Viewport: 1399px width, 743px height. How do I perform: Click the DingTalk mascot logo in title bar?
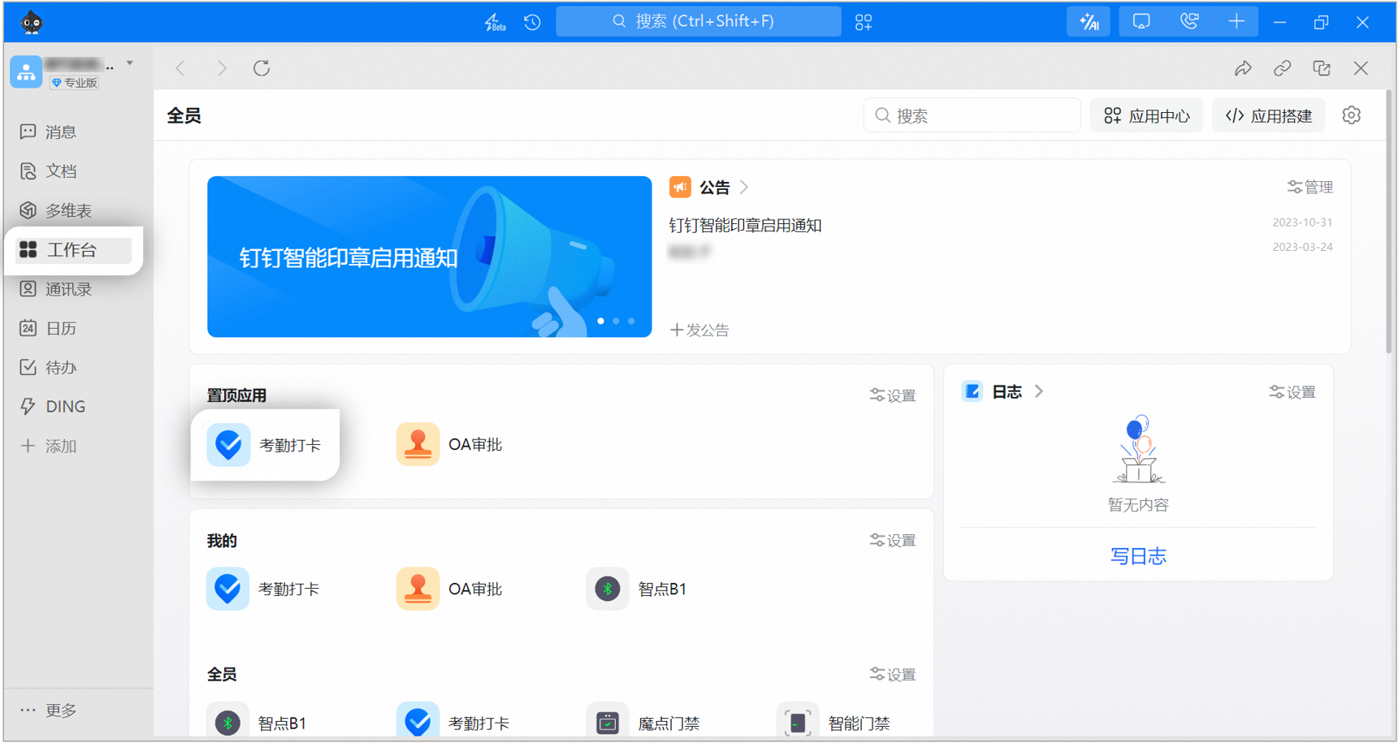click(x=32, y=22)
